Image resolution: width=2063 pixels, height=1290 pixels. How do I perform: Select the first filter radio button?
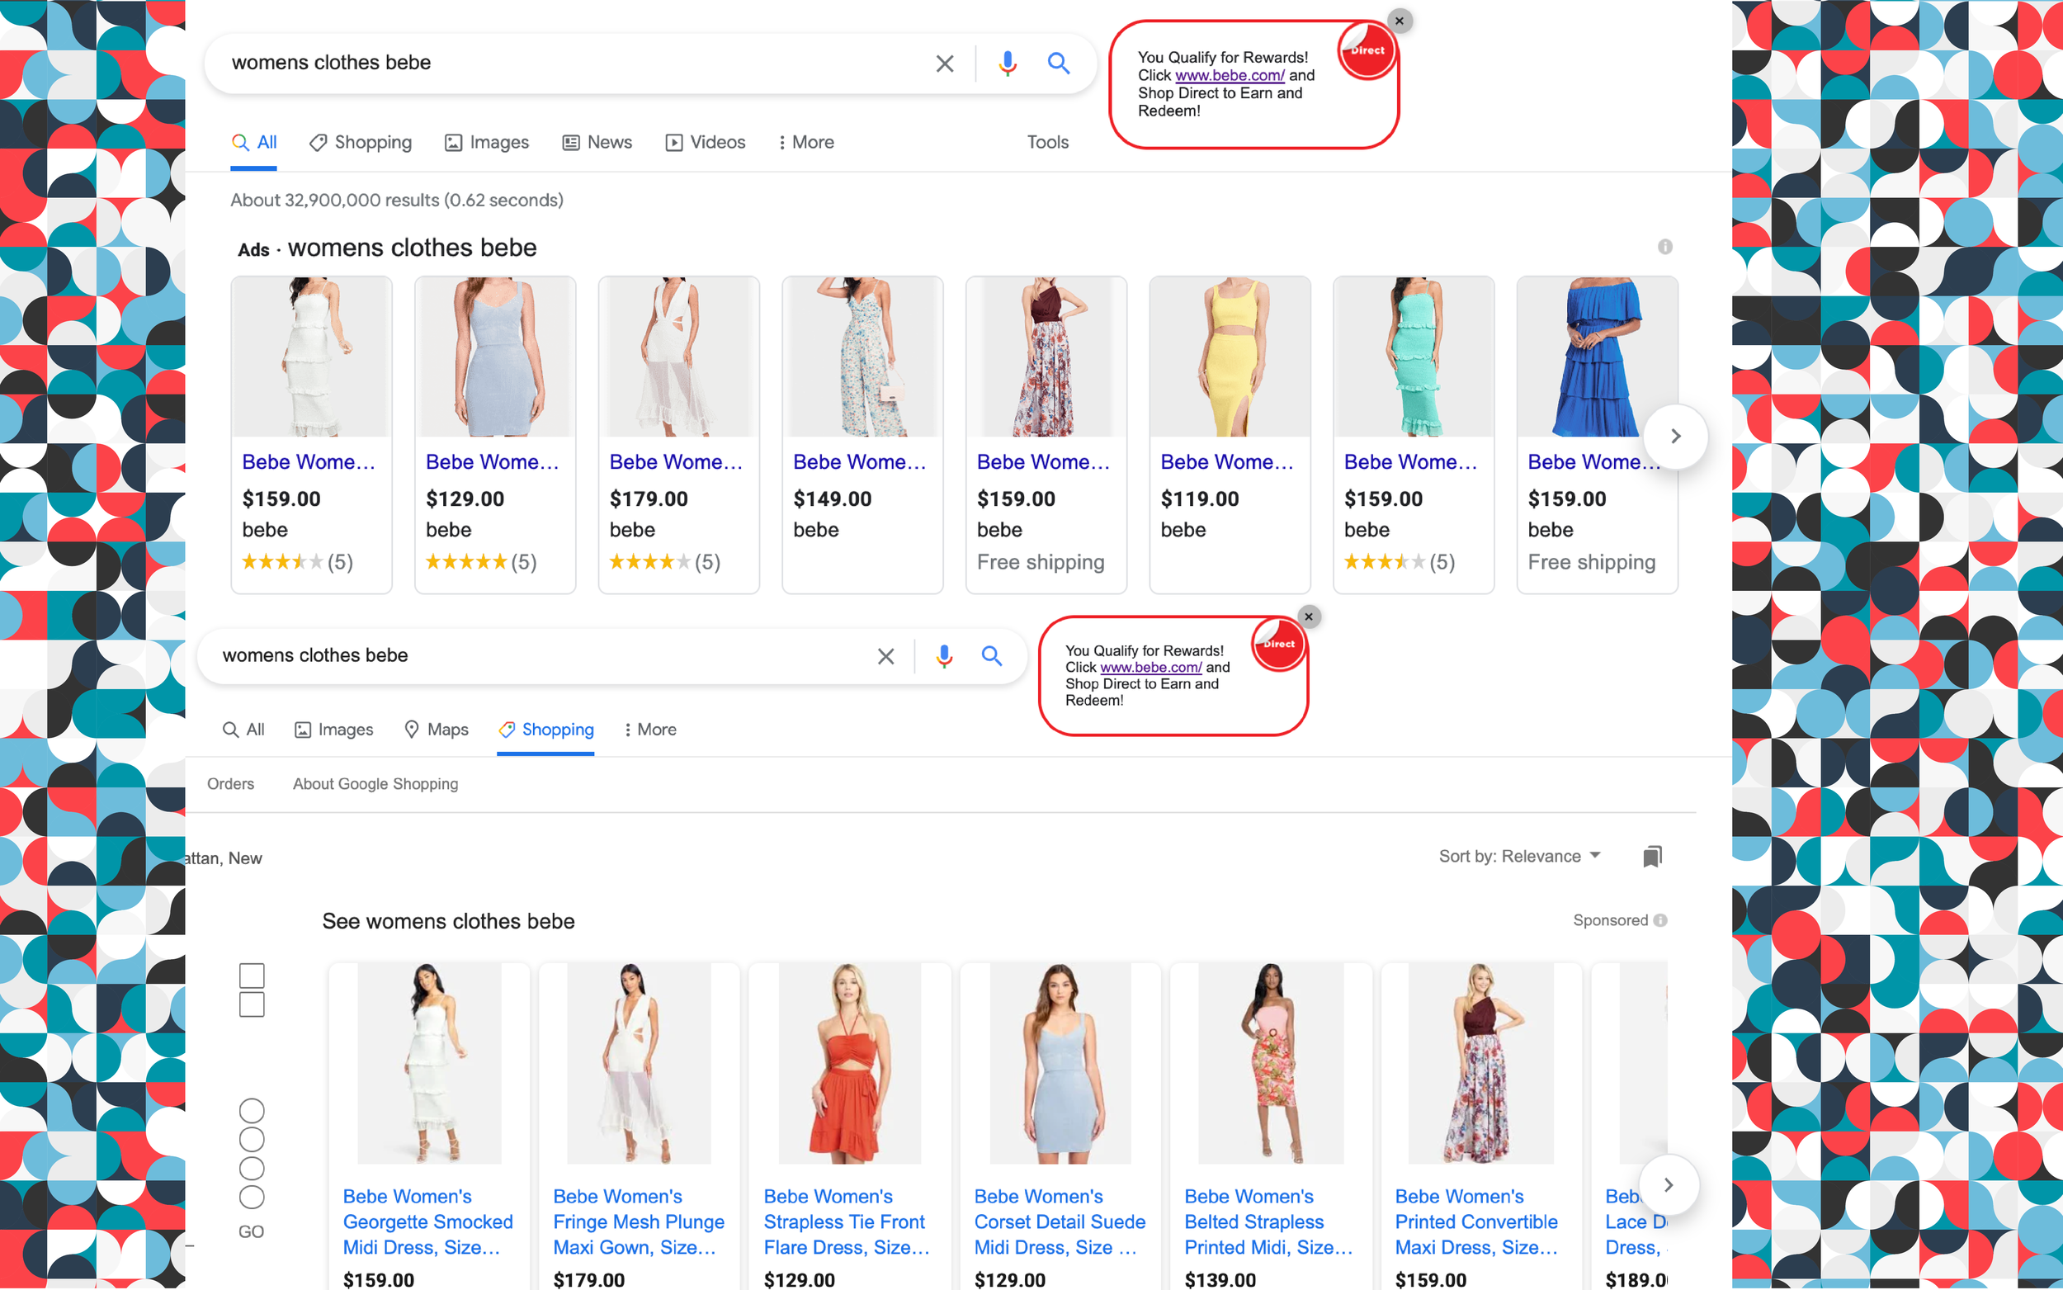coord(252,1110)
